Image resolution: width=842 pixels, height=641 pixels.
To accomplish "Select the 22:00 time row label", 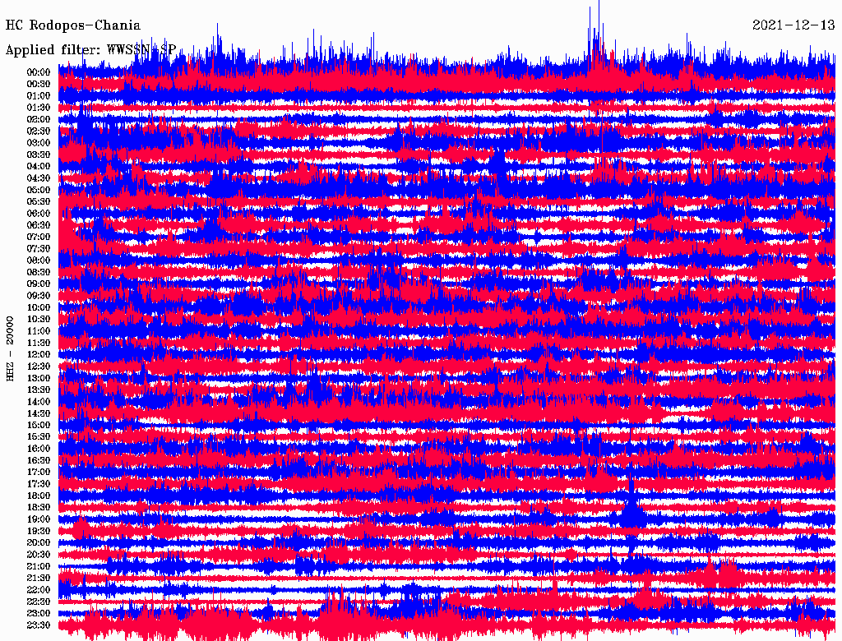I will [39, 590].
